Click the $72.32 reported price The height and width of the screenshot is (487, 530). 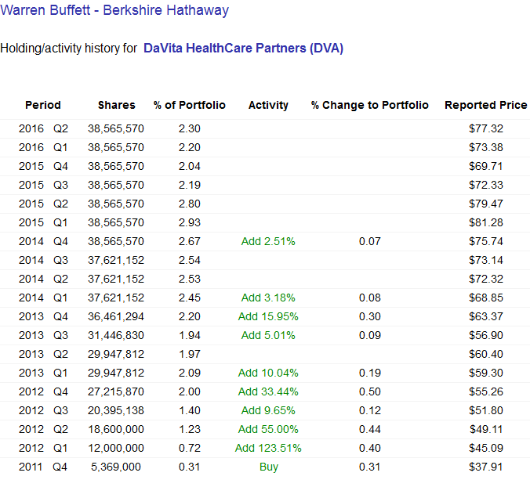[486, 279]
